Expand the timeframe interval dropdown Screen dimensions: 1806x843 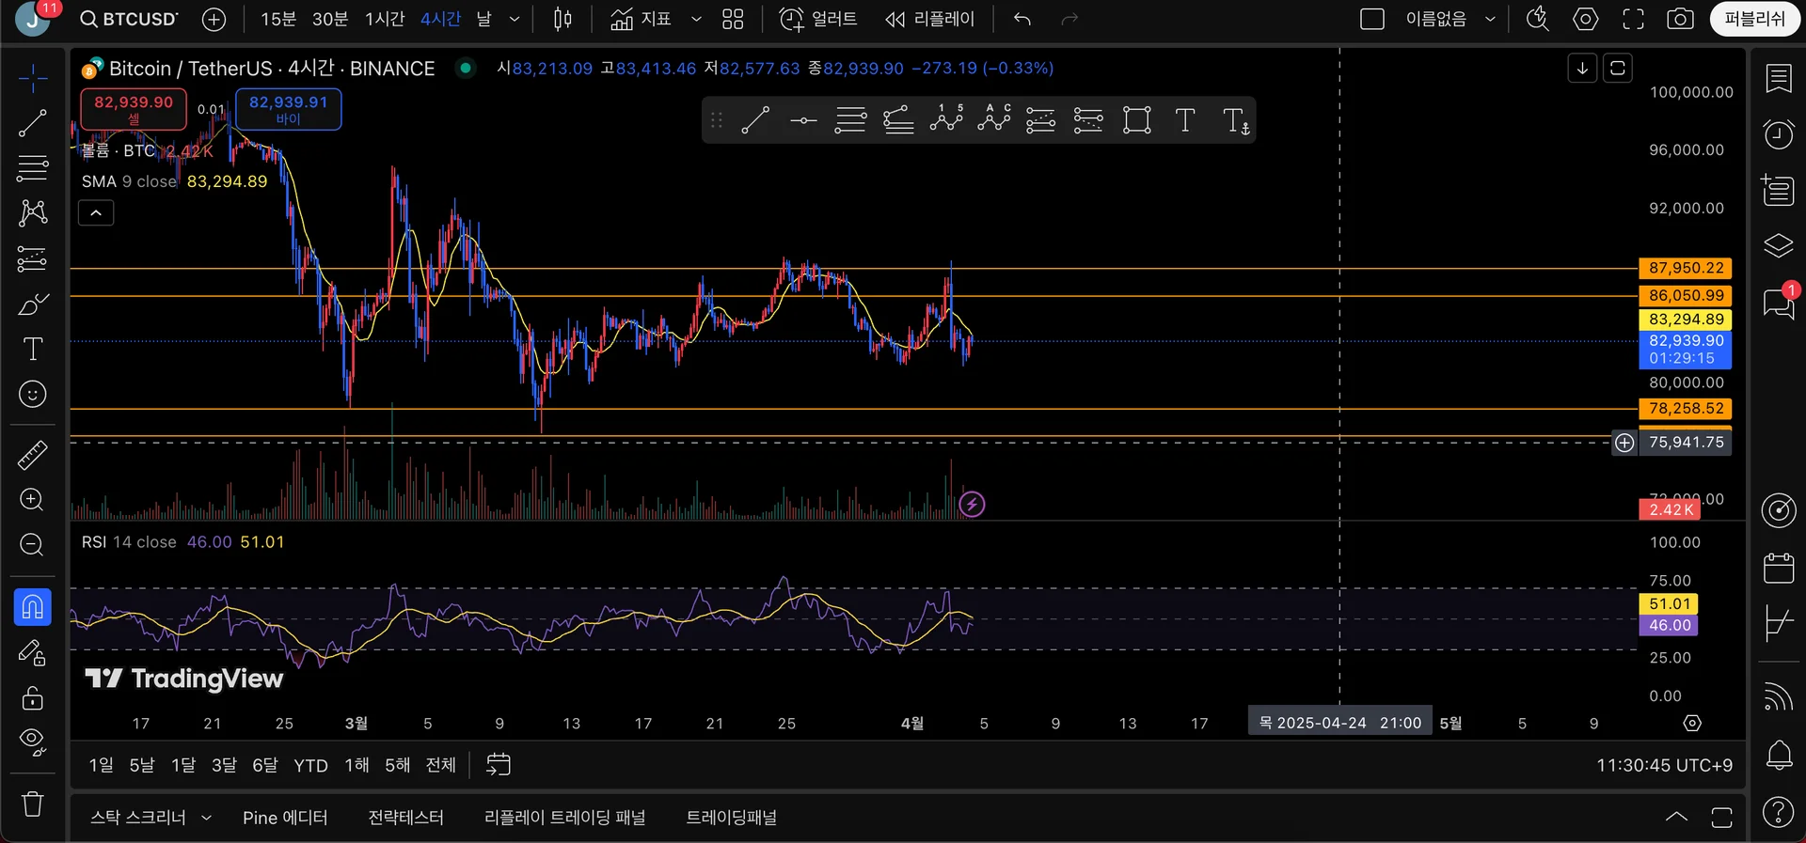pyautogui.click(x=515, y=19)
